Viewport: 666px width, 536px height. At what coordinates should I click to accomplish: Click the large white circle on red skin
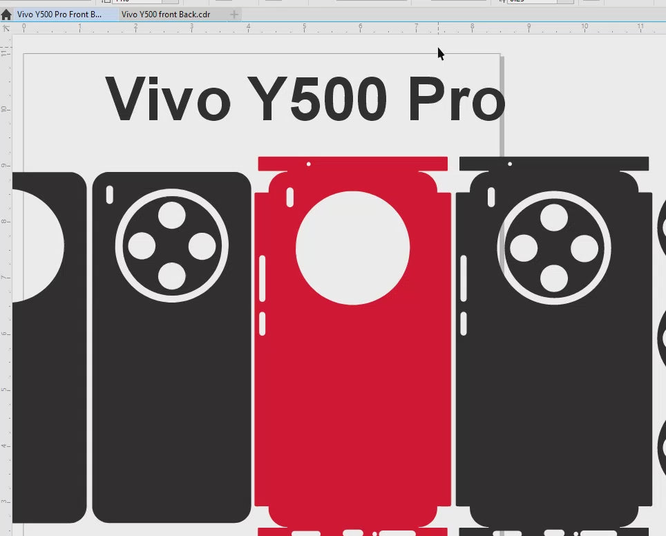[x=352, y=248]
